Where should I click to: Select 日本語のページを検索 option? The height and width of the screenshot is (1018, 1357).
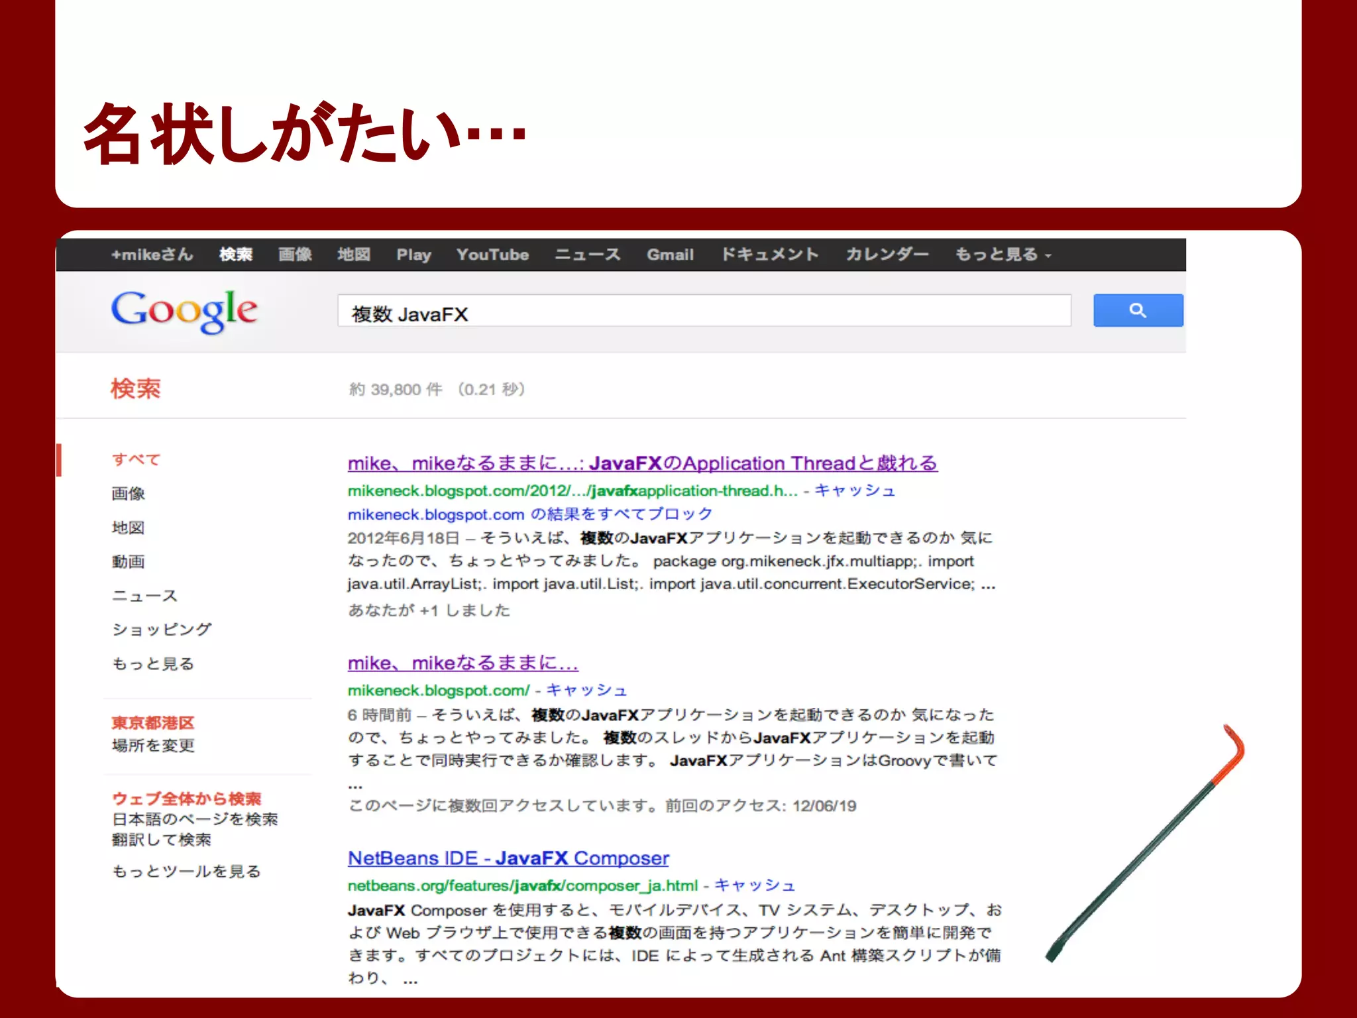pos(195,820)
